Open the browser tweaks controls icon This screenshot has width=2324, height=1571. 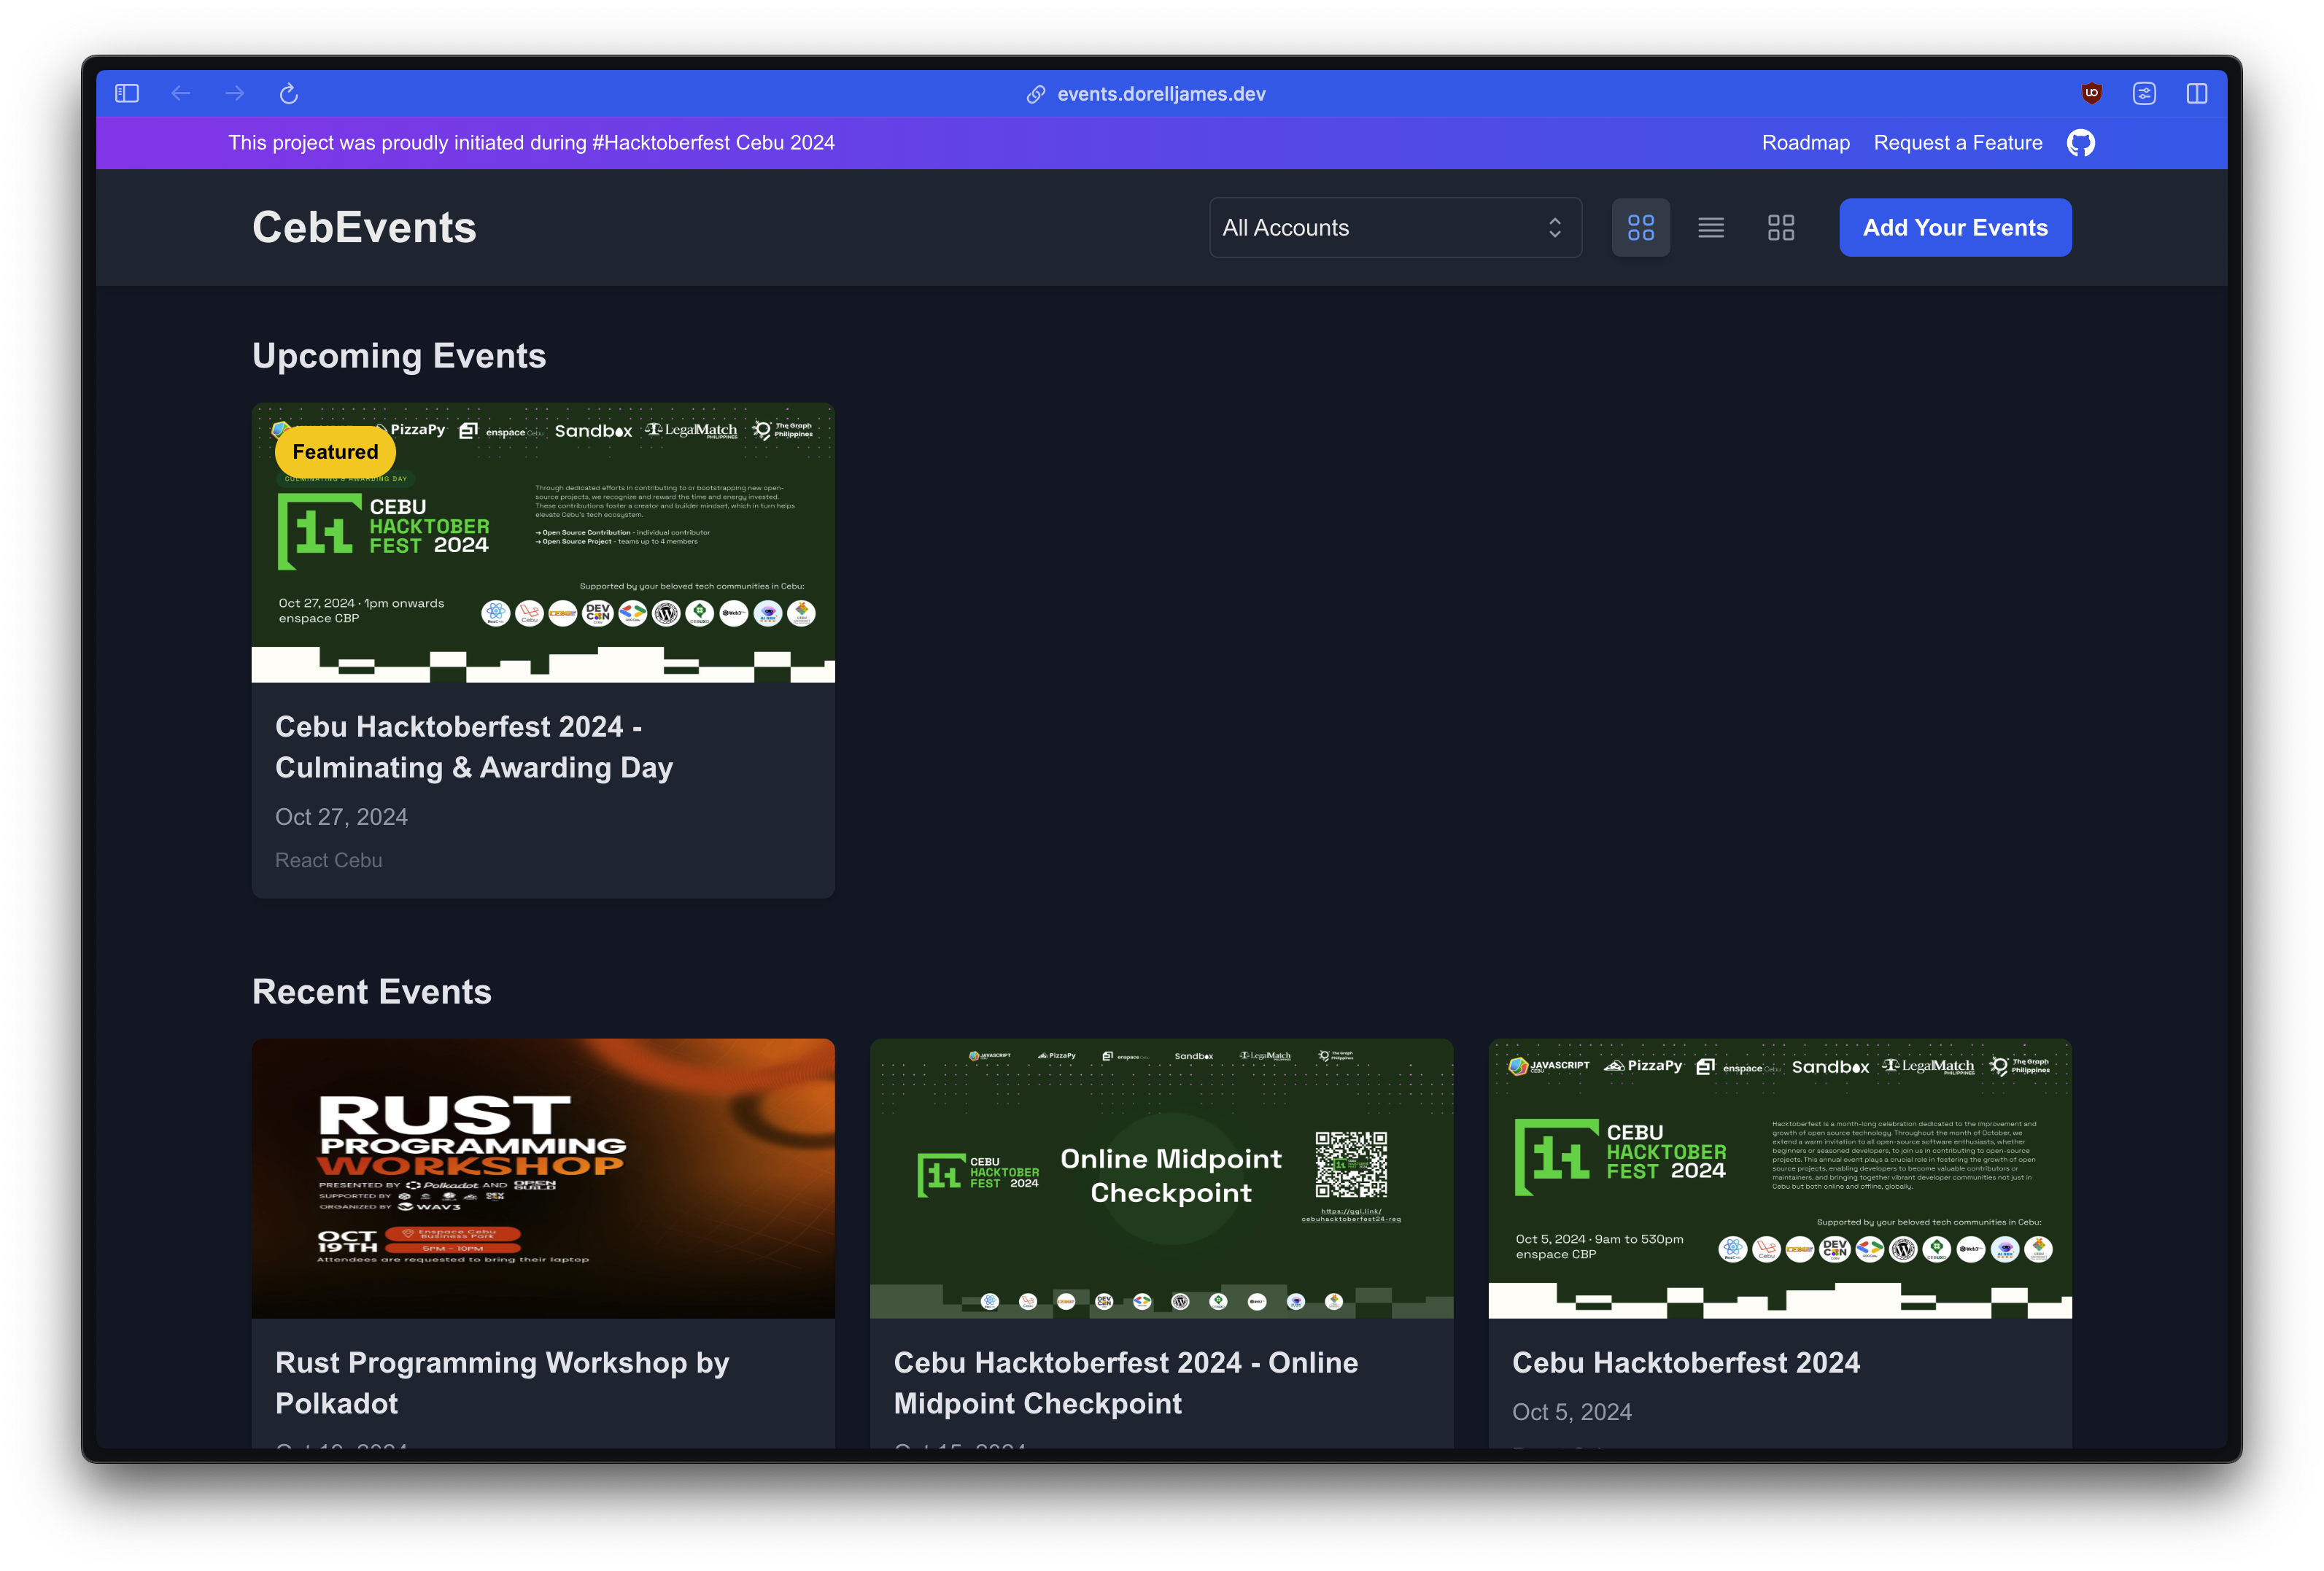[x=2144, y=94]
